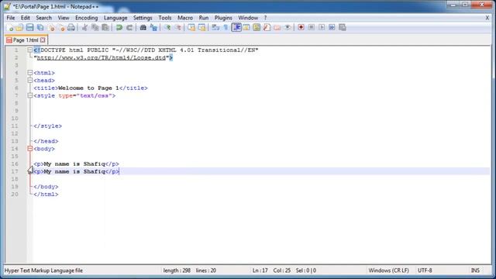Click the Zoom Out icon

click(177, 28)
